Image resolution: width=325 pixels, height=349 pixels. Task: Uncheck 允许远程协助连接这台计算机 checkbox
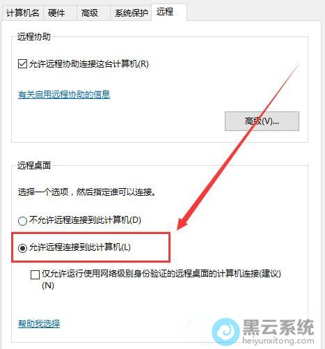point(22,63)
